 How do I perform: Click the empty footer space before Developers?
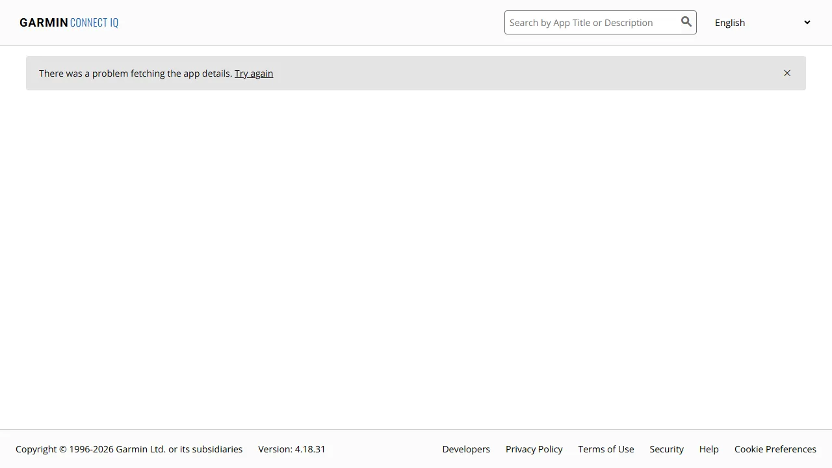383,449
